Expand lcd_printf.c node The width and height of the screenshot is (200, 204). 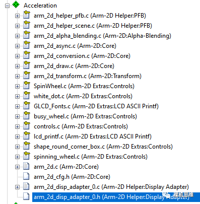[17, 137]
